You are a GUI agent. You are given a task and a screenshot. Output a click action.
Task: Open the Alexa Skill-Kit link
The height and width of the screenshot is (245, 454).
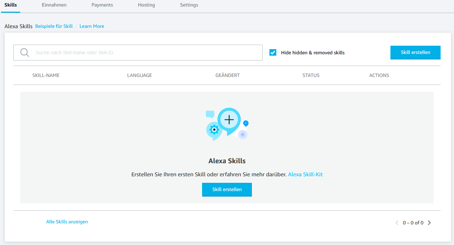coord(306,175)
